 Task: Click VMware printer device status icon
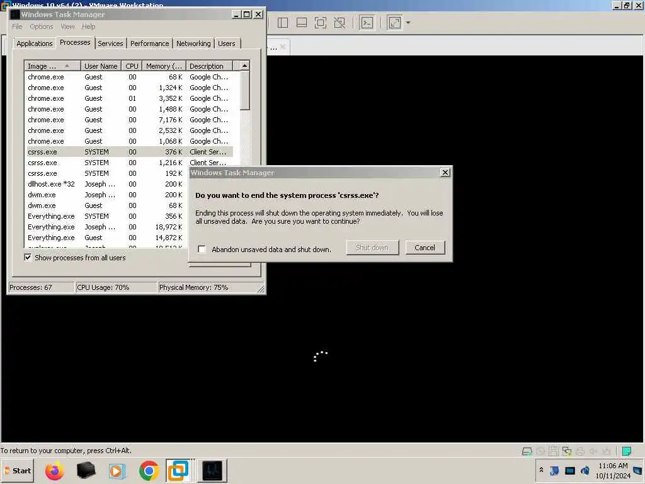tap(580, 451)
